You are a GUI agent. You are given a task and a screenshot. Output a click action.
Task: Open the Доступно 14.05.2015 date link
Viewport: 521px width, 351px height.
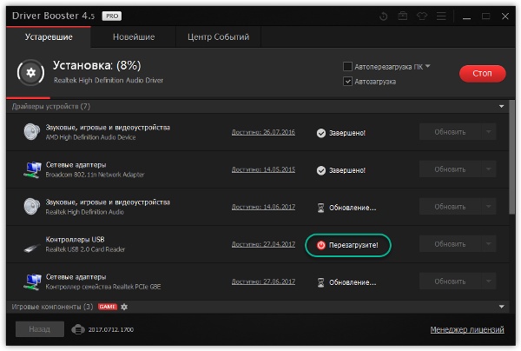click(263, 169)
